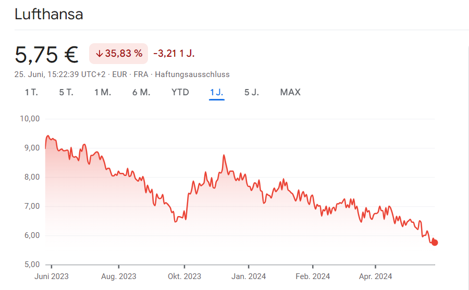This screenshot has height=290, width=469.
Task: Click the Aug. 2023 axis label
Action: [119, 276]
